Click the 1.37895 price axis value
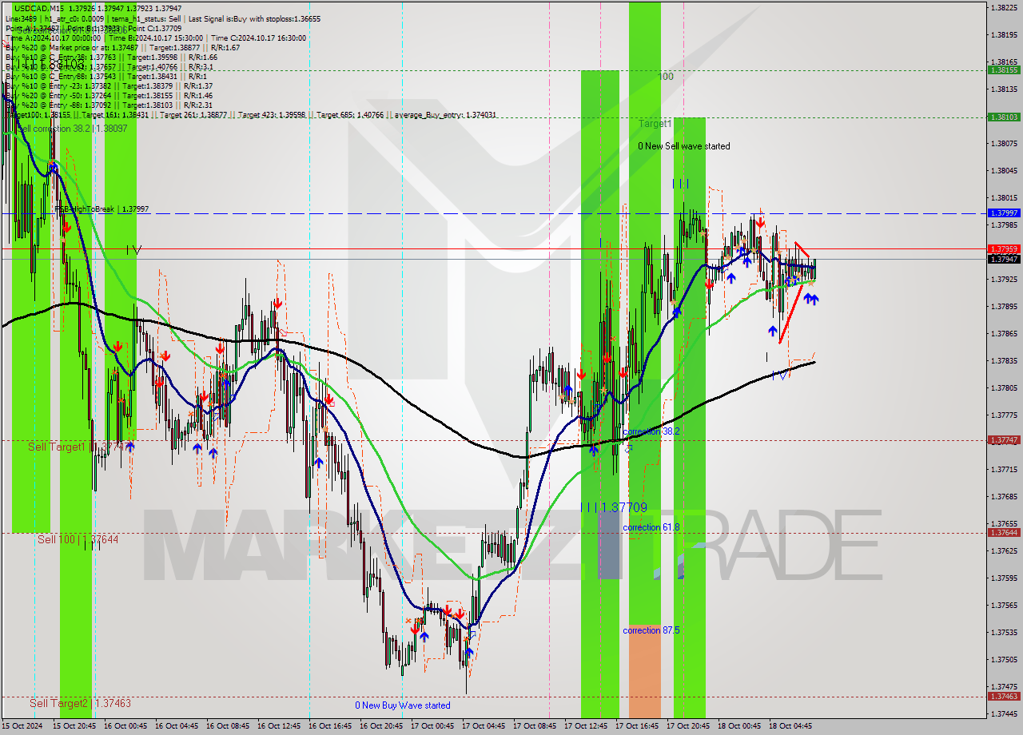This screenshot has height=735, width=1023. [x=1004, y=307]
